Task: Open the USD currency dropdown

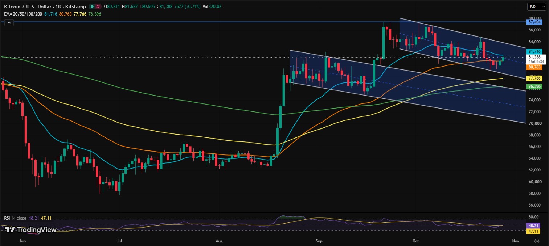Action: 537,7
